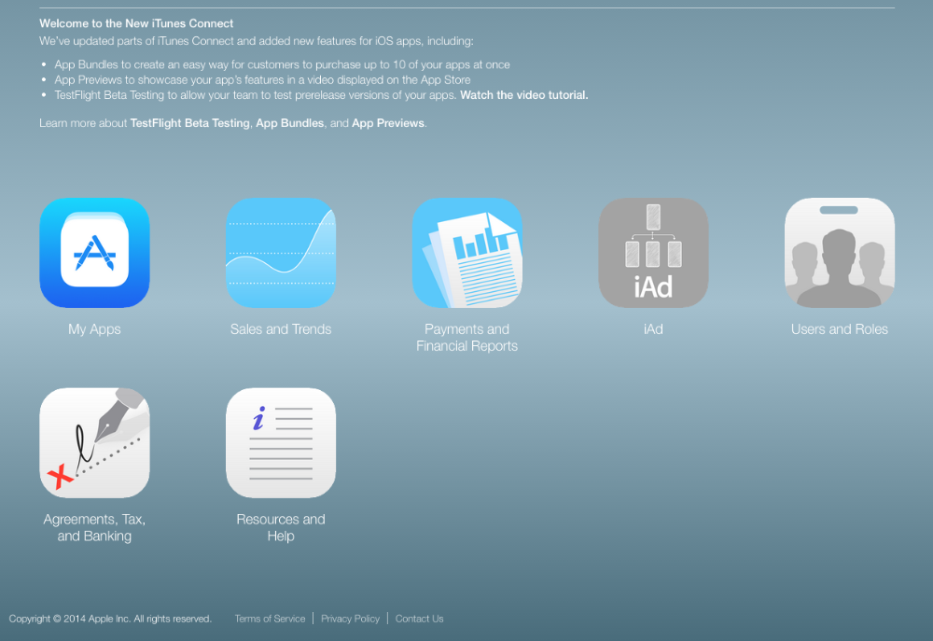Follow the Watch the video tutorial link
This screenshot has width=933, height=641.
524,95
